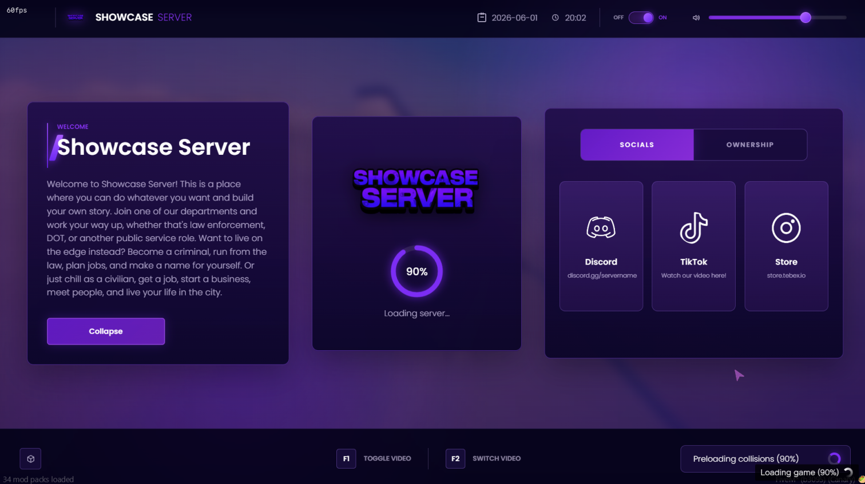865x484 pixels.
Task: Click the clock icon beside 20:02
Action: (x=555, y=18)
